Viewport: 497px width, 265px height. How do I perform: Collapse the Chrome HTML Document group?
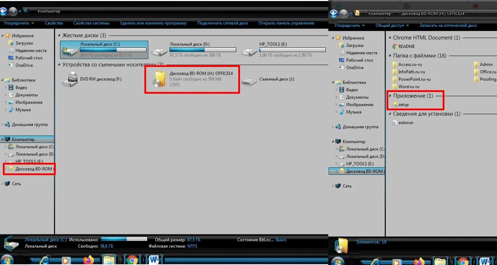point(390,38)
